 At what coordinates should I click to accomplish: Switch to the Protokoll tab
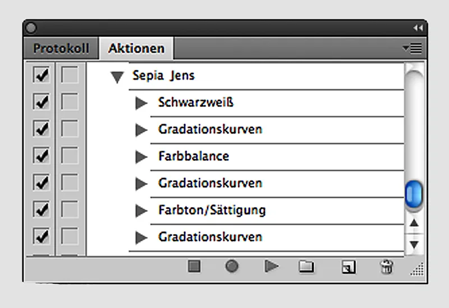click(61, 48)
